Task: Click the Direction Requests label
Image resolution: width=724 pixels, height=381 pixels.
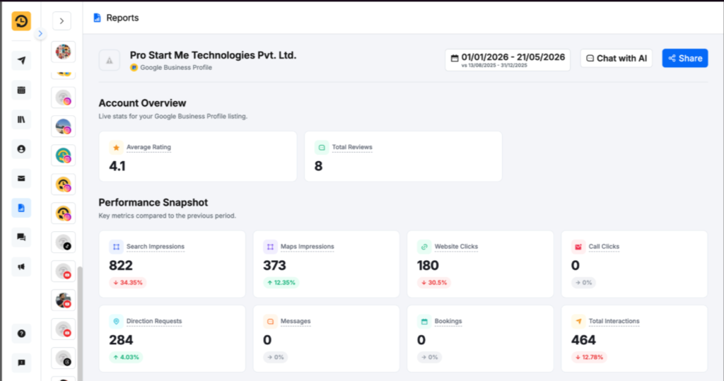Action: pyautogui.click(x=154, y=321)
